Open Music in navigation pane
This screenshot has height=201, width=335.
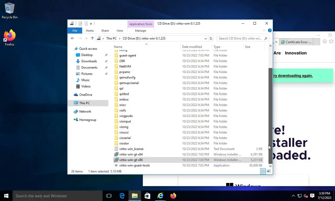(x=86, y=80)
